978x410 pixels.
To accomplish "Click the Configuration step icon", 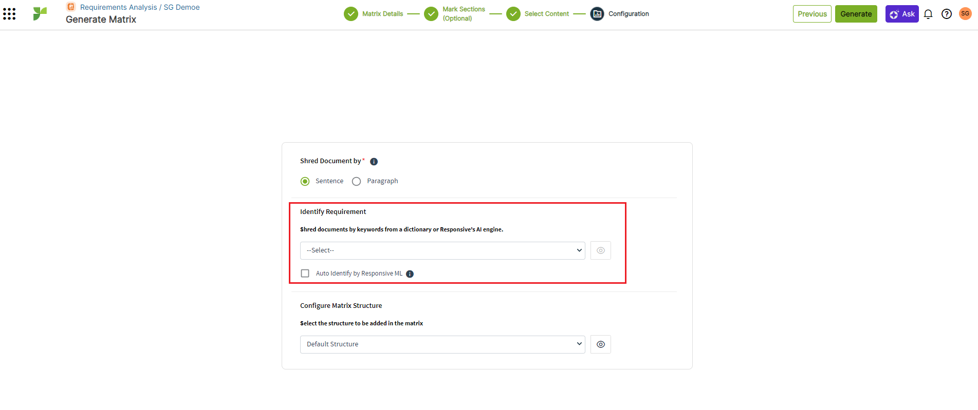I will (x=597, y=14).
